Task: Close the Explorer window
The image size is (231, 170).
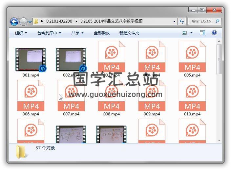Action: pyautogui.click(x=214, y=10)
